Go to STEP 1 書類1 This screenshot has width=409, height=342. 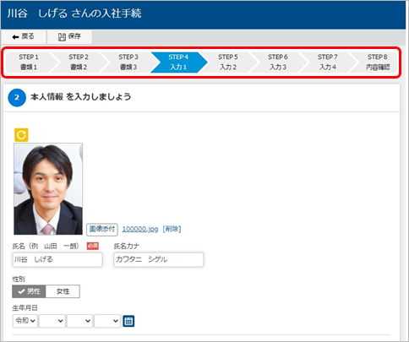(x=29, y=62)
